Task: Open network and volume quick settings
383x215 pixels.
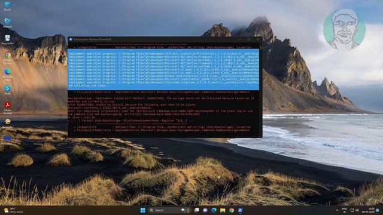Action: pos(354,210)
